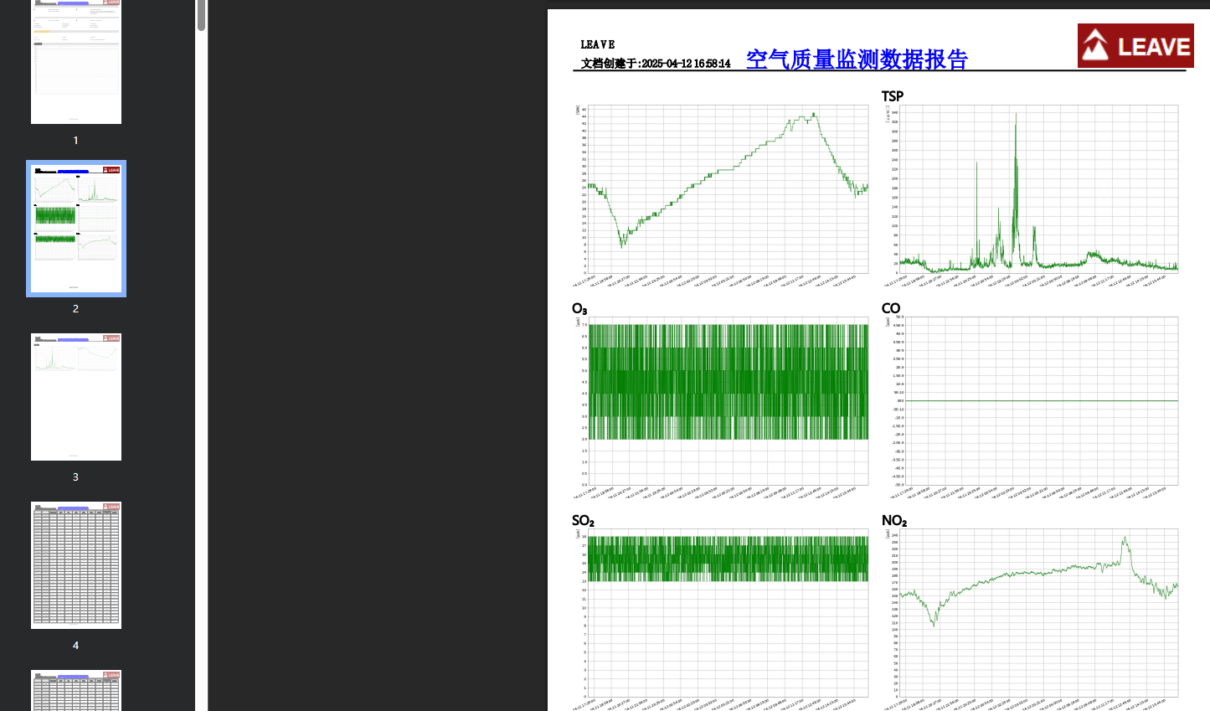1210x711 pixels.
Task: Click page number label 4 in sidebar
Action: [75, 646]
